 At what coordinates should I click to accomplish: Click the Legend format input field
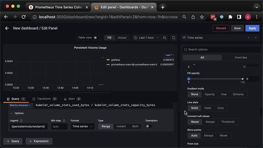click(x=28, y=126)
